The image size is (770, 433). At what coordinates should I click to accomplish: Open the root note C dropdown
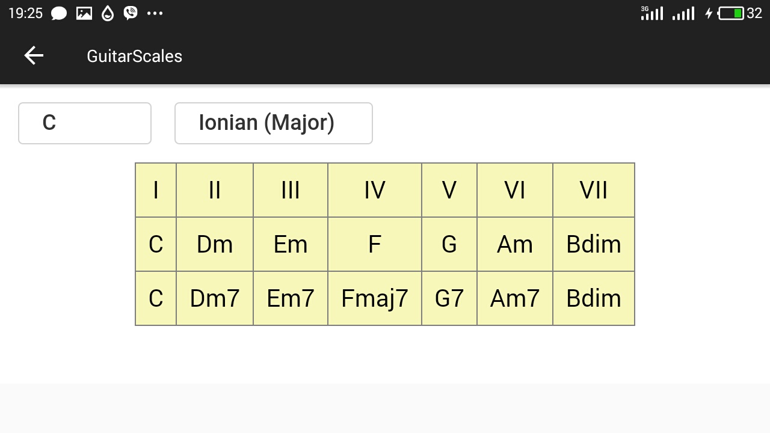pos(85,123)
